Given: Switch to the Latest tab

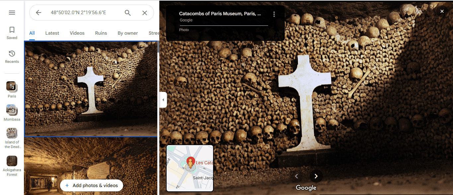Looking at the screenshot, I should coord(52,33).
